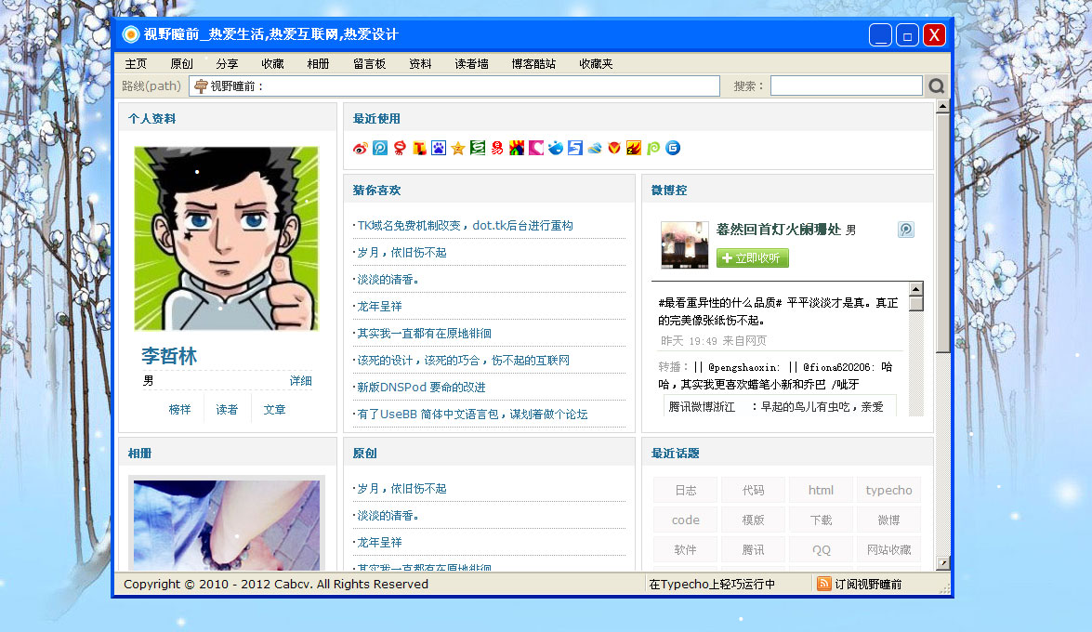1092x632 pixels.
Task: Click the Weibo panel scrollbar down arrow
Action: [914, 417]
